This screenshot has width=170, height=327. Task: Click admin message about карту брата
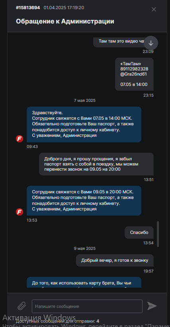point(84,282)
